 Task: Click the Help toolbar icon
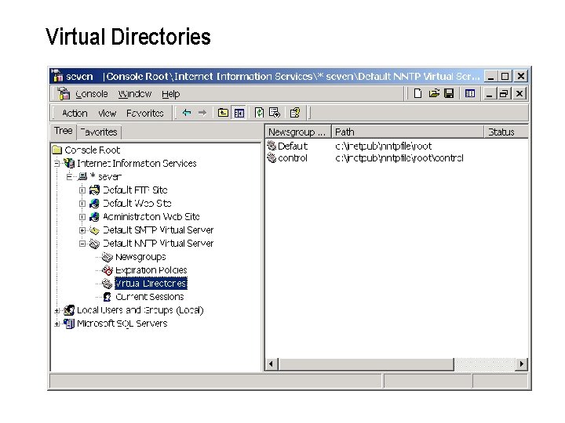[x=295, y=113]
